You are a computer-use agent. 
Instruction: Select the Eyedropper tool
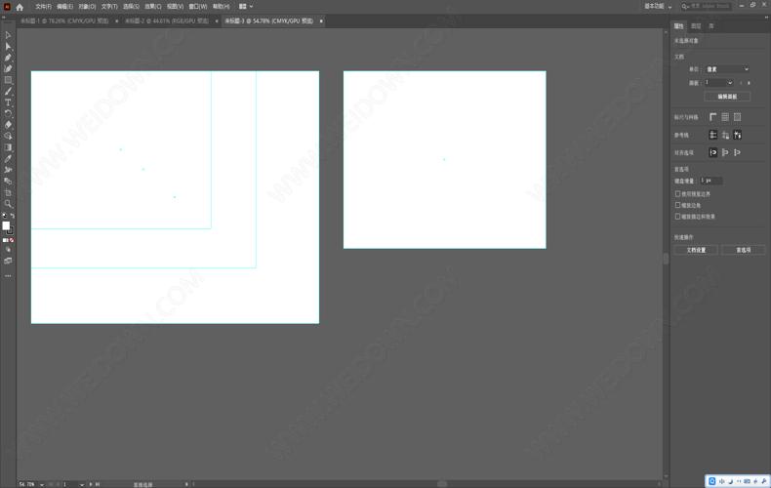coord(8,159)
